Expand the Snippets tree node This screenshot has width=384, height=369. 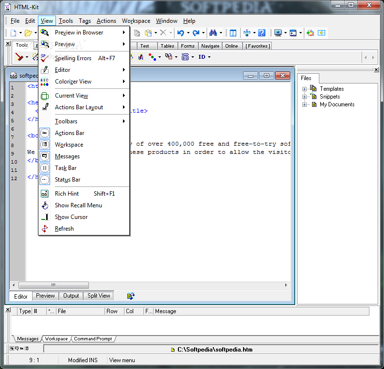point(304,97)
